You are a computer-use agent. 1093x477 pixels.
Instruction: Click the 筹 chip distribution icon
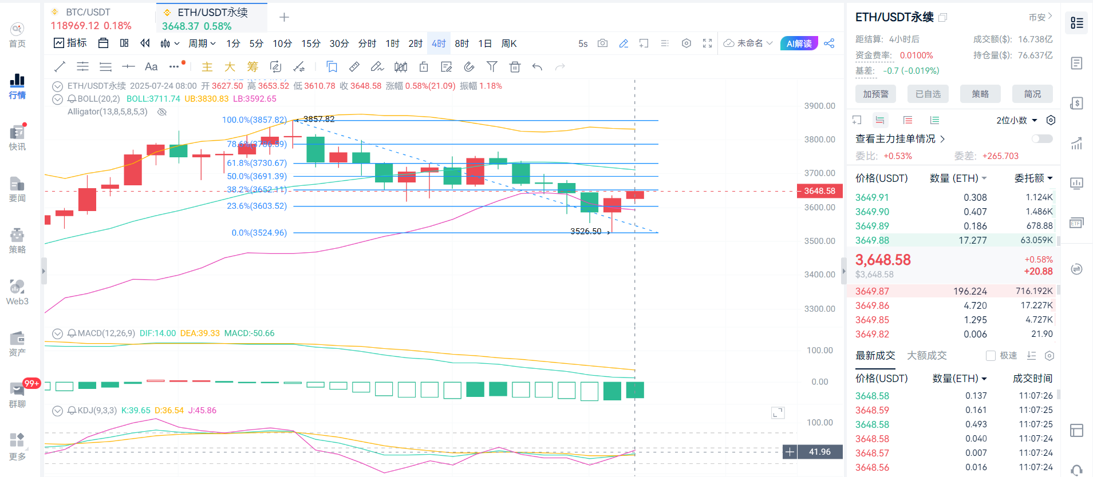tap(252, 67)
